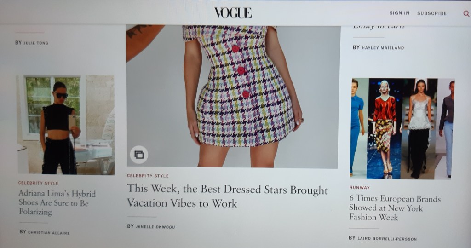The height and width of the screenshot is (248, 471).
Task: Click the search magnifier icon
Action: (466, 13)
